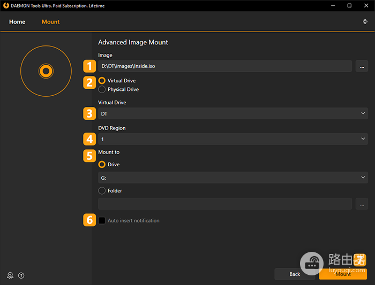Screen dimensions: 375x285
Task: Click the Mount to label
Action: click(x=109, y=152)
